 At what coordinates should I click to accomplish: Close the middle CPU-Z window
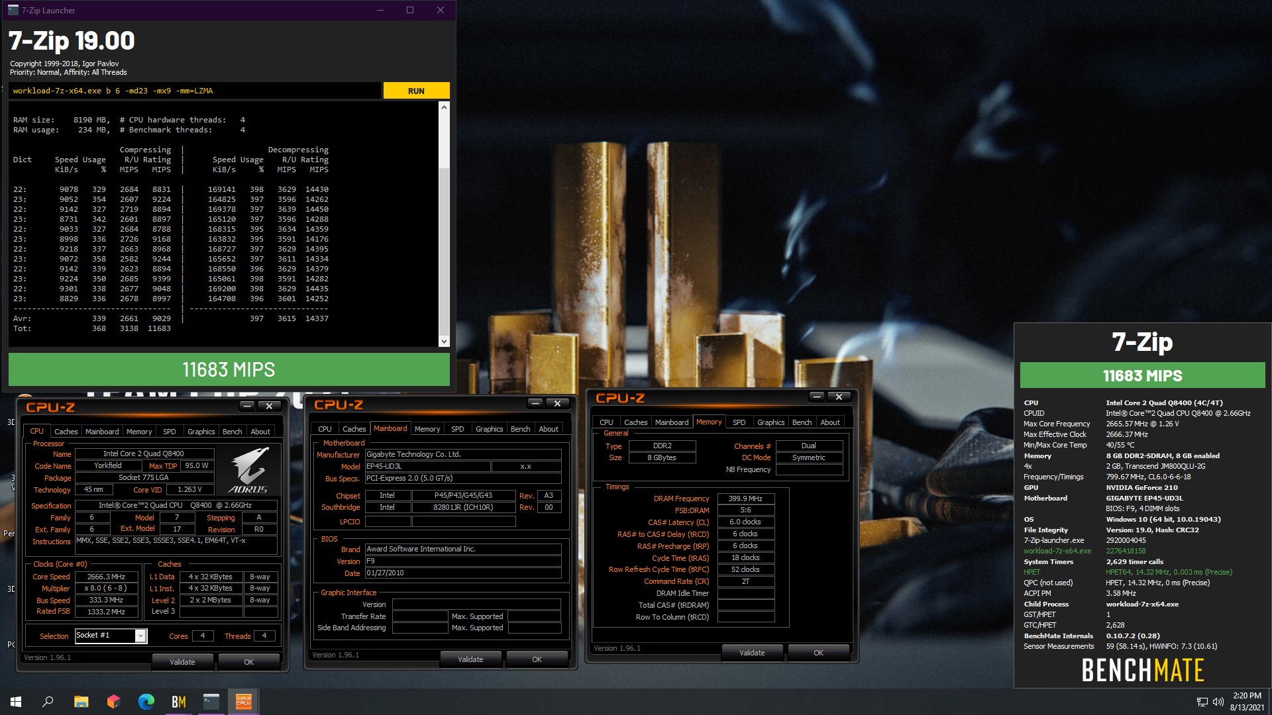pos(557,403)
